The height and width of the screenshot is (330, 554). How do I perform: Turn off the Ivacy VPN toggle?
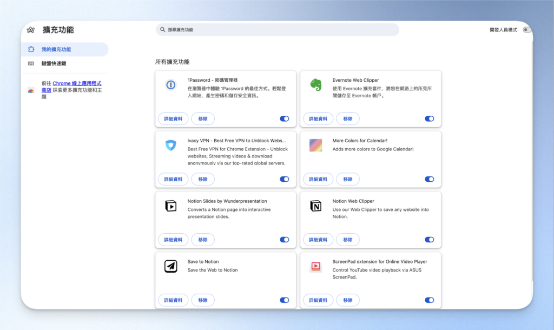(285, 179)
